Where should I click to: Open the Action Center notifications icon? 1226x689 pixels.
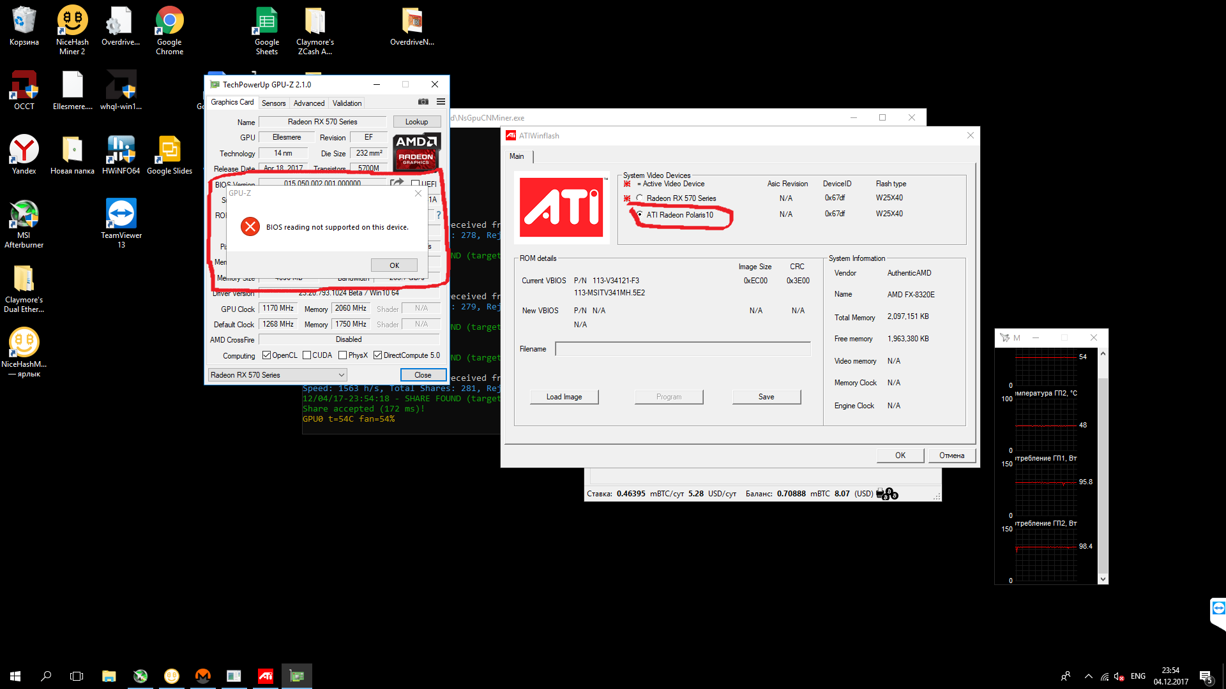pos(1206,676)
